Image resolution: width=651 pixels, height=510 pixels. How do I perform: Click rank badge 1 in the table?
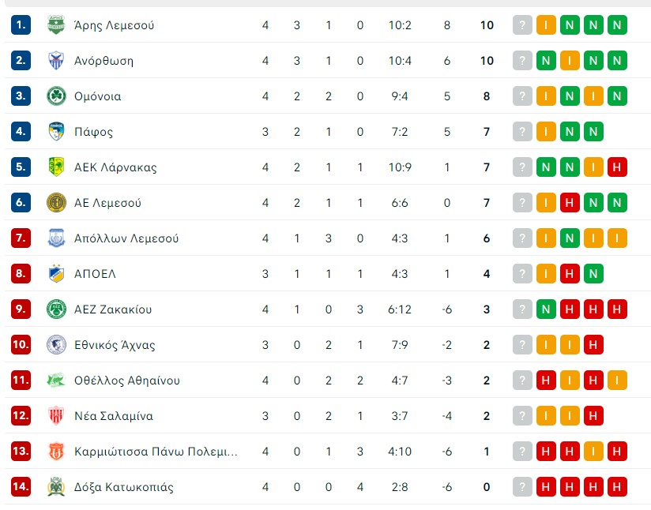click(x=21, y=25)
